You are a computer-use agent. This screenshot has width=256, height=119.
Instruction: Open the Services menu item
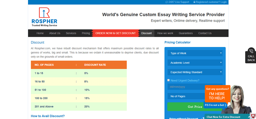click(71, 33)
